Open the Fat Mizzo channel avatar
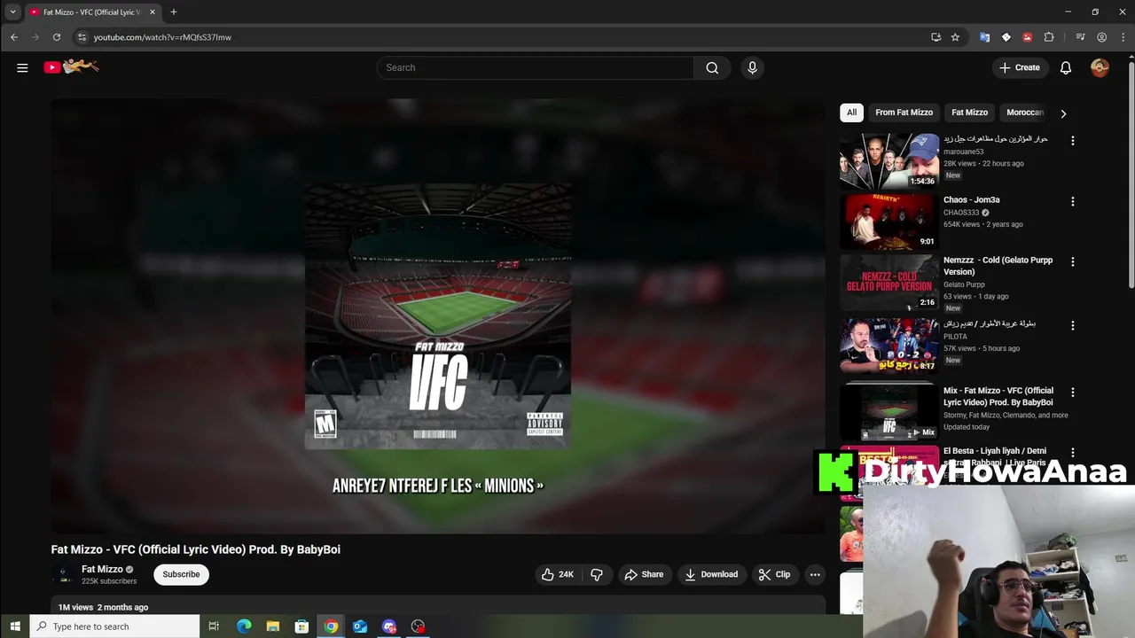The image size is (1135, 638). (x=63, y=574)
